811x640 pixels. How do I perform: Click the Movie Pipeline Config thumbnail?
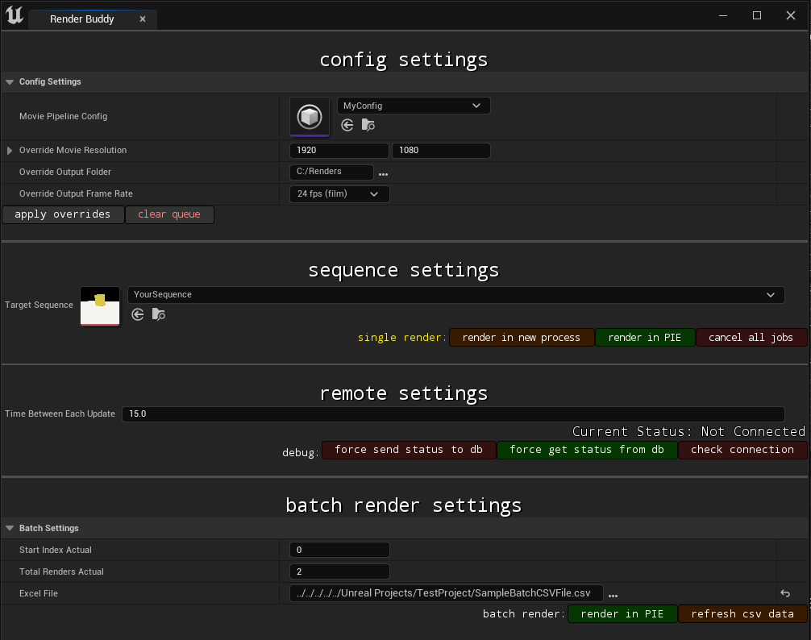(310, 117)
